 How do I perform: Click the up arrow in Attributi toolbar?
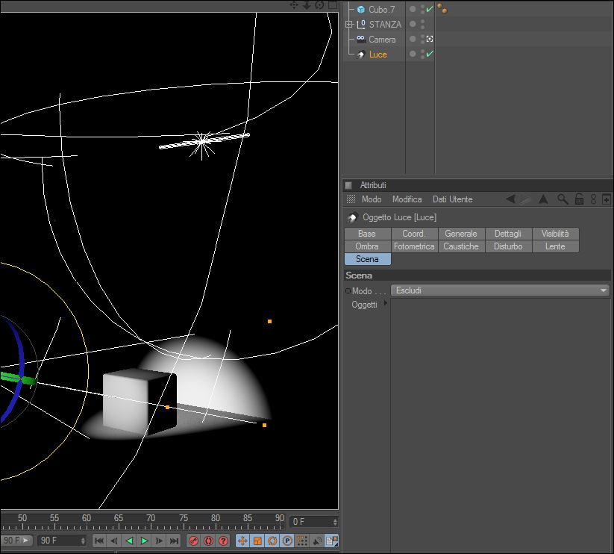[x=543, y=199]
